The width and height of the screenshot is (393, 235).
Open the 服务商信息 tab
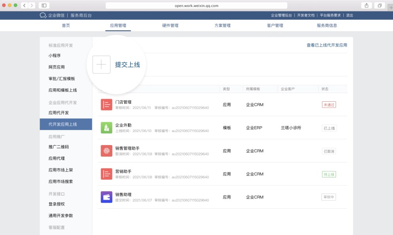click(327, 26)
